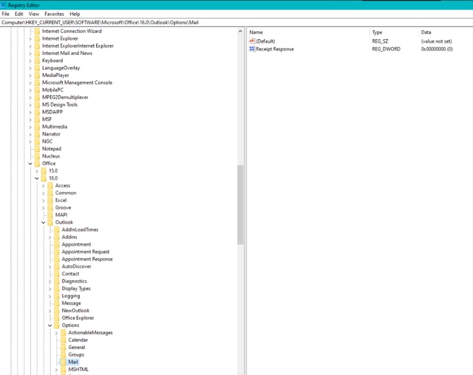
Task: Expand the AutoDiscover key
Action: click(x=49, y=267)
